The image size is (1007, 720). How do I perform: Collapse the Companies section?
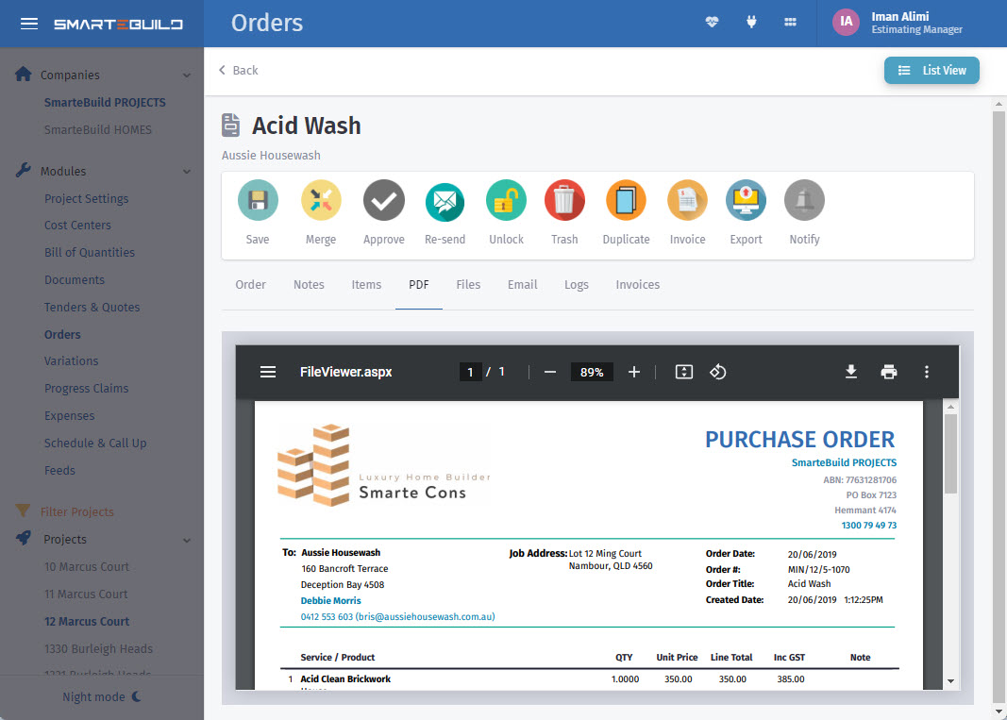(187, 75)
